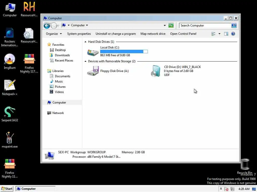Go back with the blue Back arrow
Image resolution: width=257 pixels, height=192 pixels.
click(x=47, y=26)
